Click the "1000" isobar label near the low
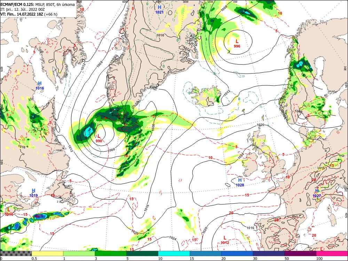Viewport: 348px width, 261px height. [111, 150]
